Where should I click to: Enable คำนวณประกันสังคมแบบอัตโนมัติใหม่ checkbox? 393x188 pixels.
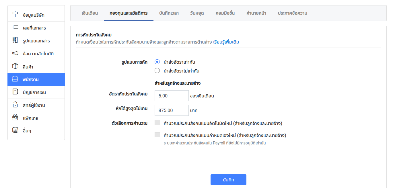[x=157, y=123]
